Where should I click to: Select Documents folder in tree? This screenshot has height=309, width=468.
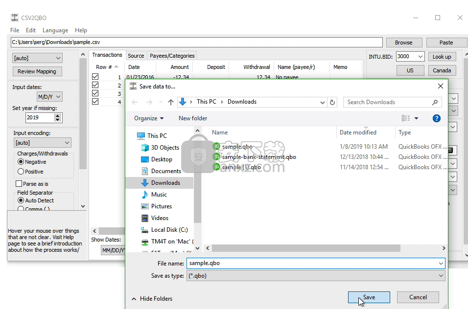pyautogui.click(x=161, y=171)
